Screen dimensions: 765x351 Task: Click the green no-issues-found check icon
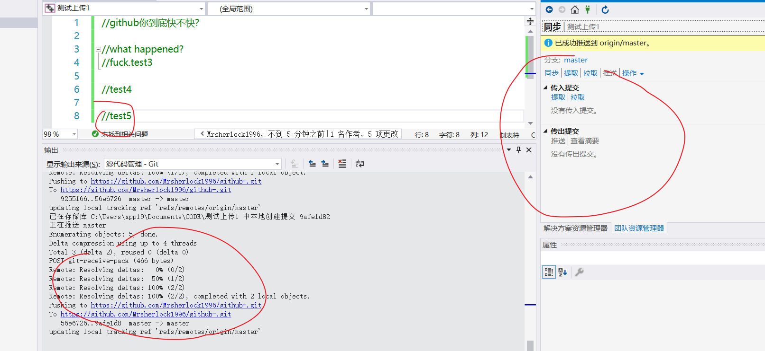(95, 134)
